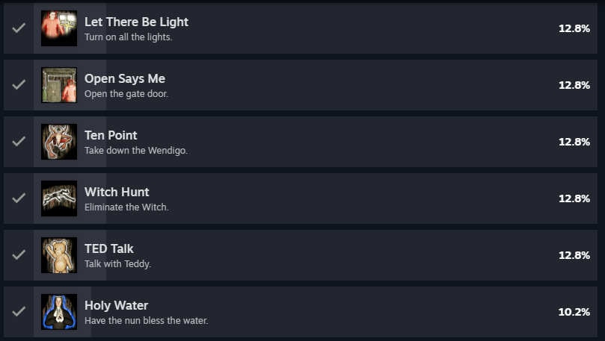
Task: Click the Holy Water 10.2% percentage
Action: tap(574, 312)
